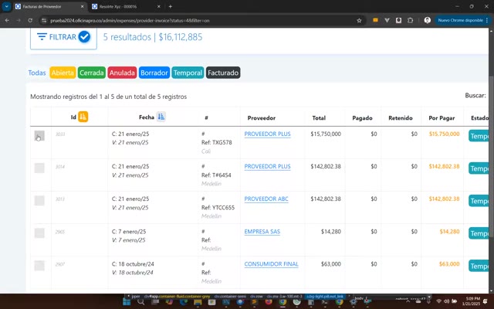
Task: Click the Proveedor column header
Action: (261, 118)
